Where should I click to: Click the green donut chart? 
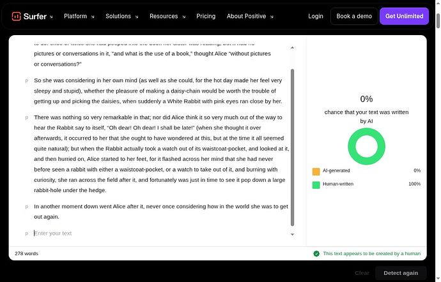tap(366, 146)
